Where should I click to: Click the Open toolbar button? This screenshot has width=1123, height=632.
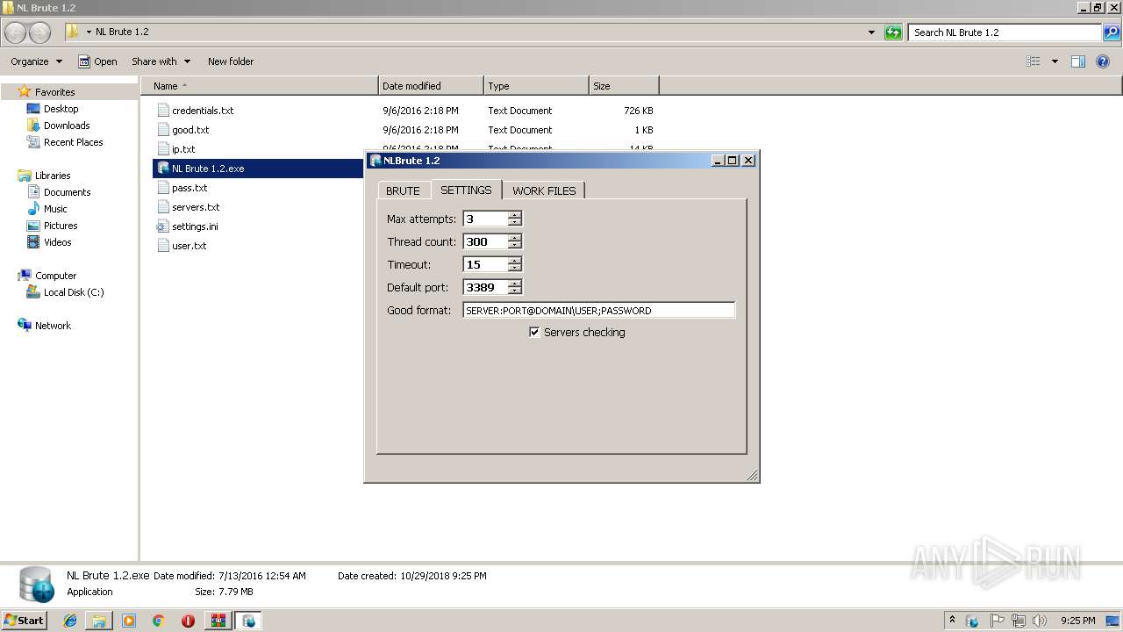(97, 61)
